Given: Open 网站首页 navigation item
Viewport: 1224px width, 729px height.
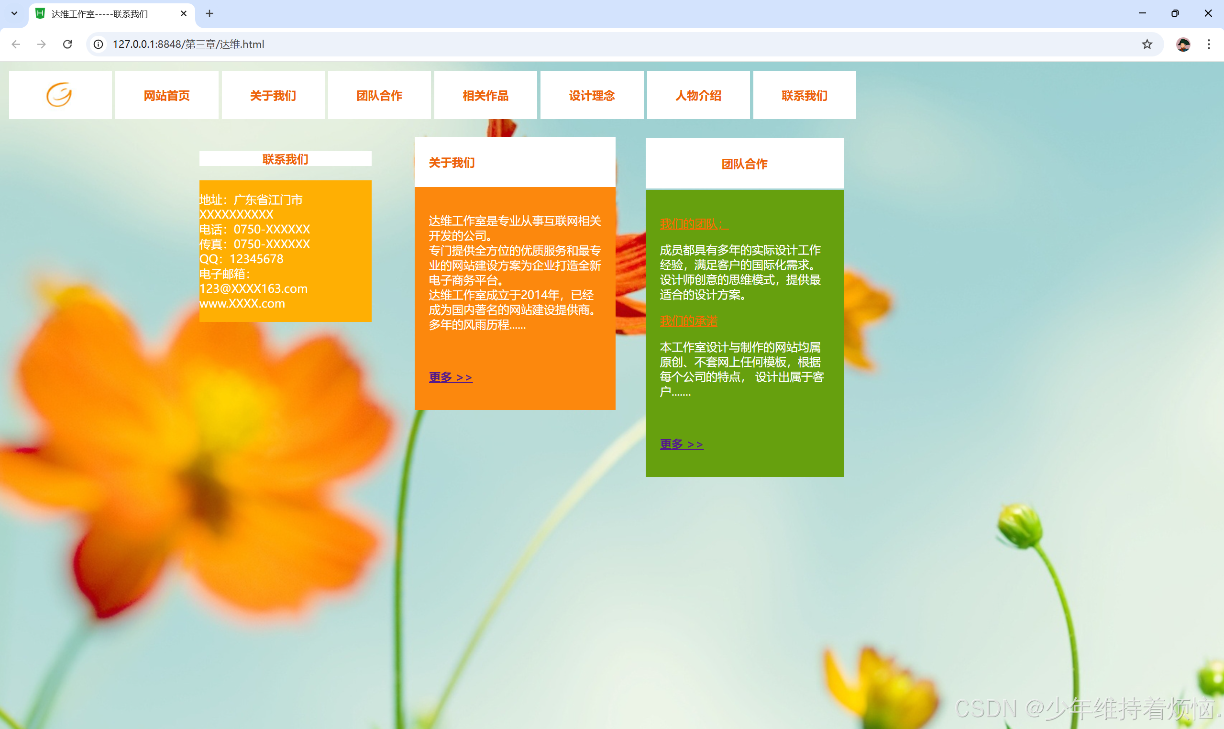Looking at the screenshot, I should 166,95.
